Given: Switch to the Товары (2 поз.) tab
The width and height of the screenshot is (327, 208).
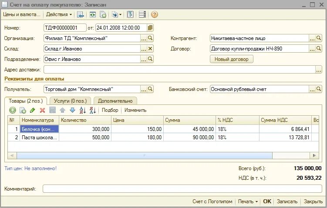Looking at the screenshot, I should coord(26,101).
